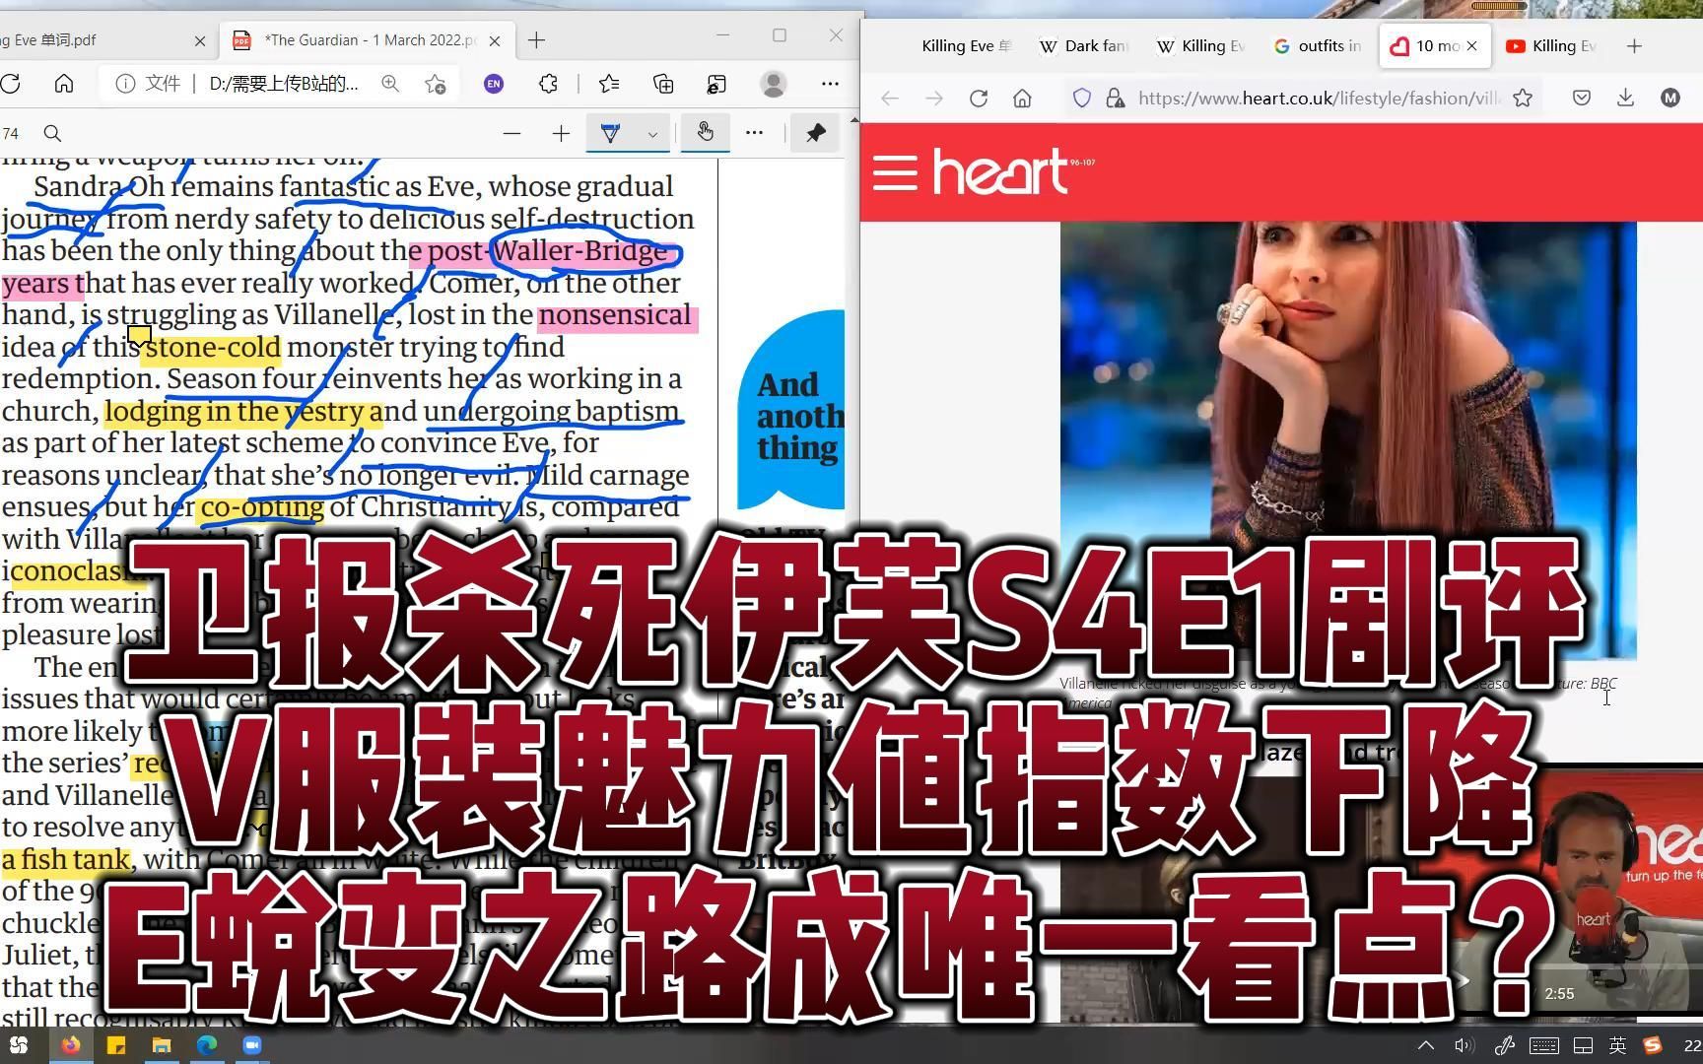Close The Guardian PDF tab

(x=495, y=40)
